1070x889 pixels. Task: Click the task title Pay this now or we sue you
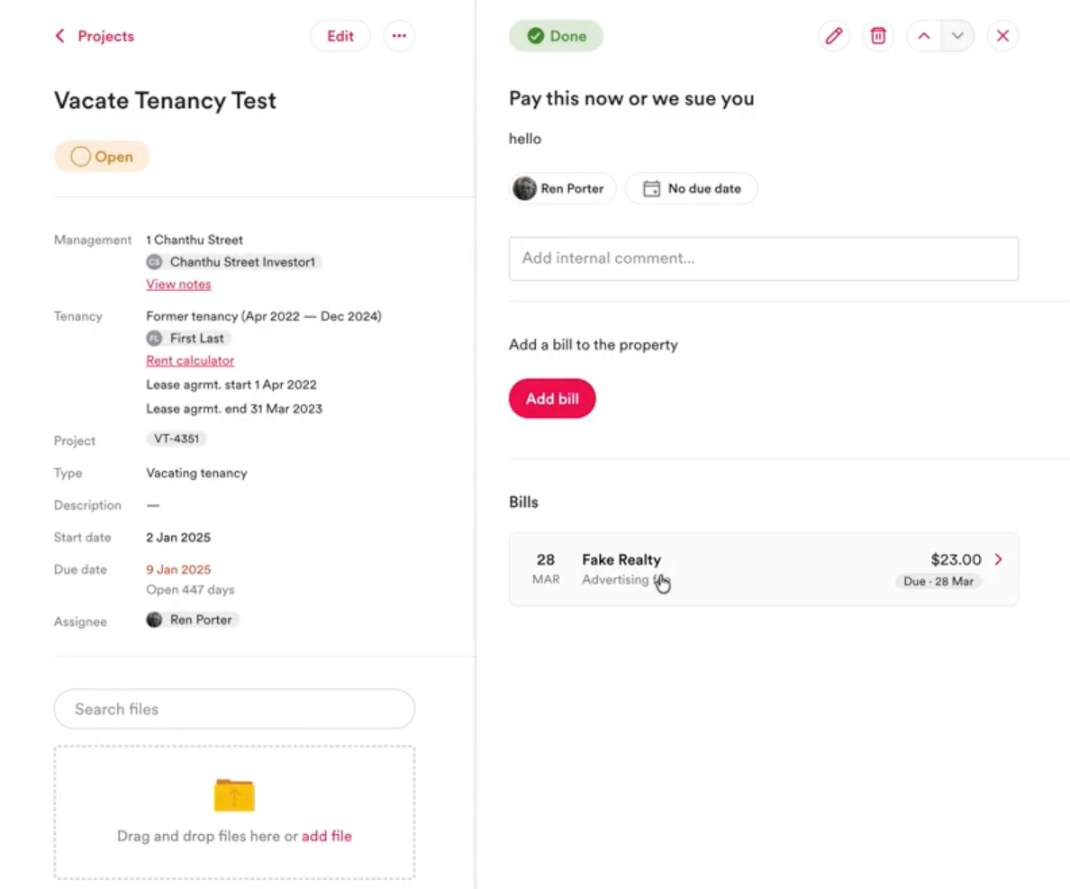[632, 99]
